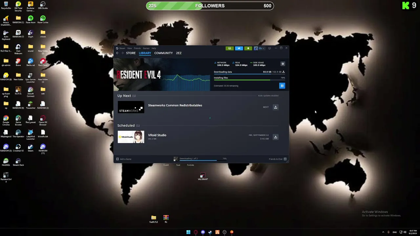The height and width of the screenshot is (236, 420).
Task: Select OBS Studio desktop icon
Action: tap(43, 5)
